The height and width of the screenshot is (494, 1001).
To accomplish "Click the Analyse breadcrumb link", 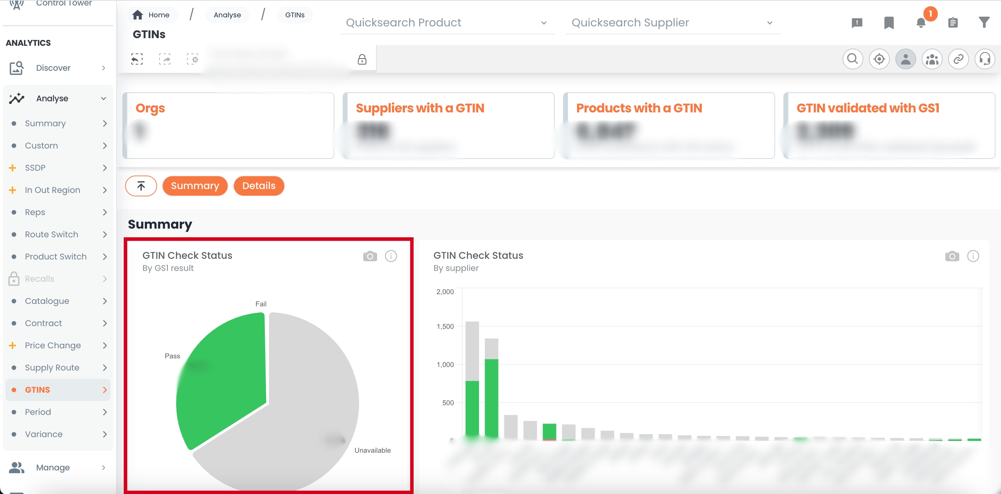I will coord(227,15).
